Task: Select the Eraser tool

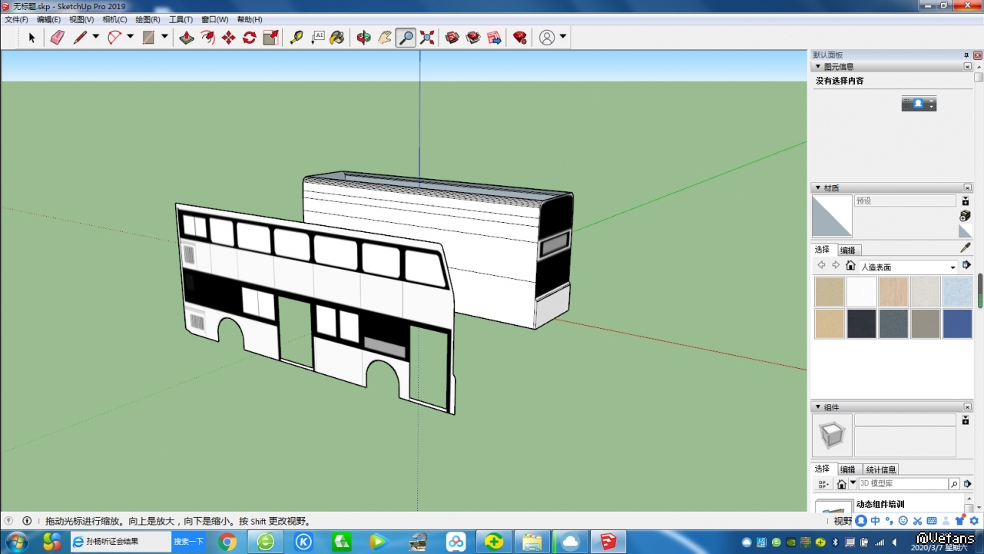Action: [x=57, y=38]
